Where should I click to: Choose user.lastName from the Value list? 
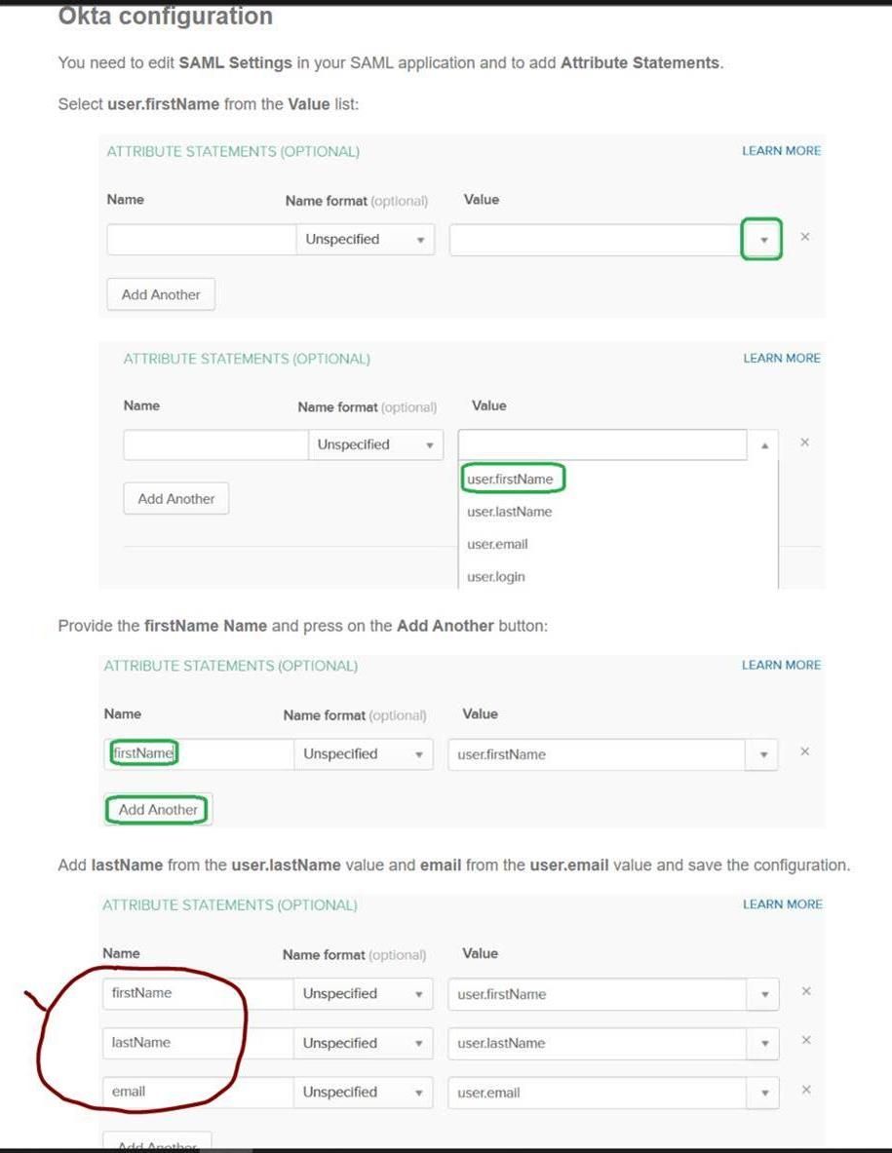[509, 512]
